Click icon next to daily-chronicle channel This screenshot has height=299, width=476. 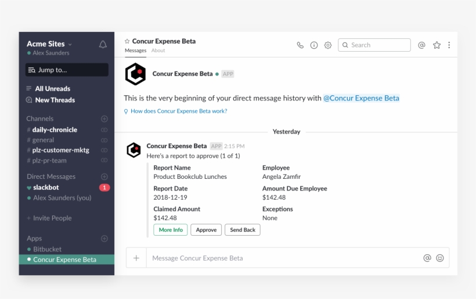click(104, 130)
